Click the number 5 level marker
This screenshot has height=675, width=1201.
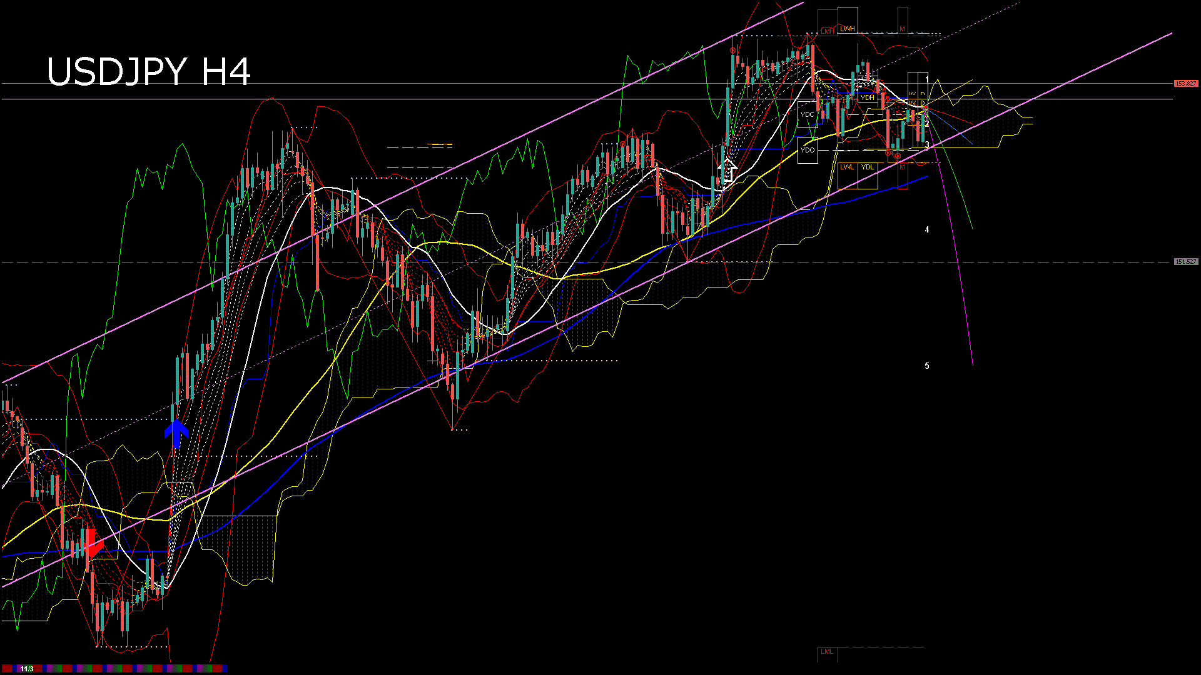926,366
